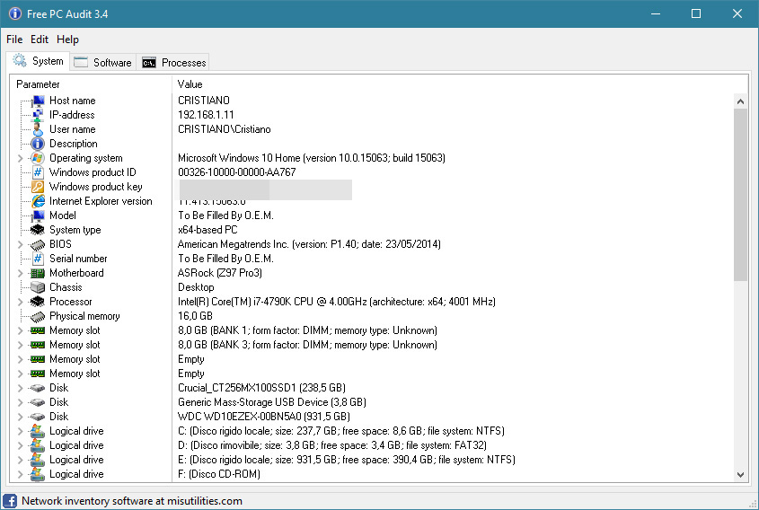Switch to the Software tab
Image resolution: width=759 pixels, height=510 pixels.
point(103,62)
